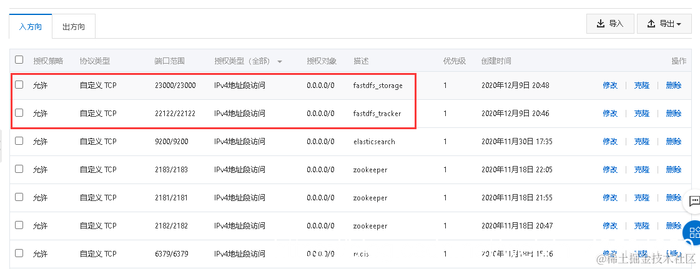Click port range 23000/23000 cell

point(175,86)
